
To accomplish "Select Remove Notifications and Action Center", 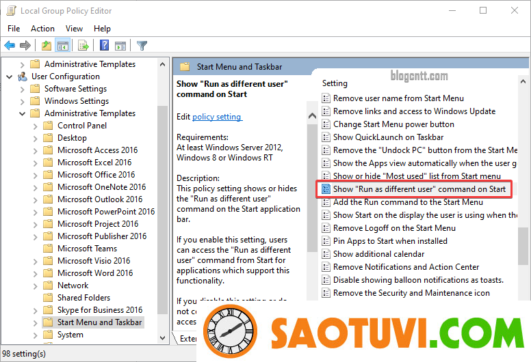I will pyautogui.click(x=406, y=267).
